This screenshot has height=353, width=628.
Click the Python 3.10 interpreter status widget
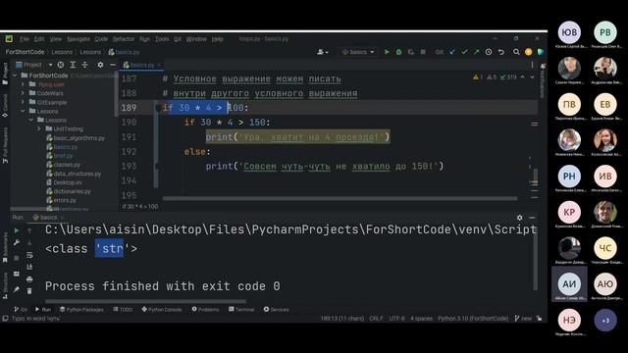[473, 319]
